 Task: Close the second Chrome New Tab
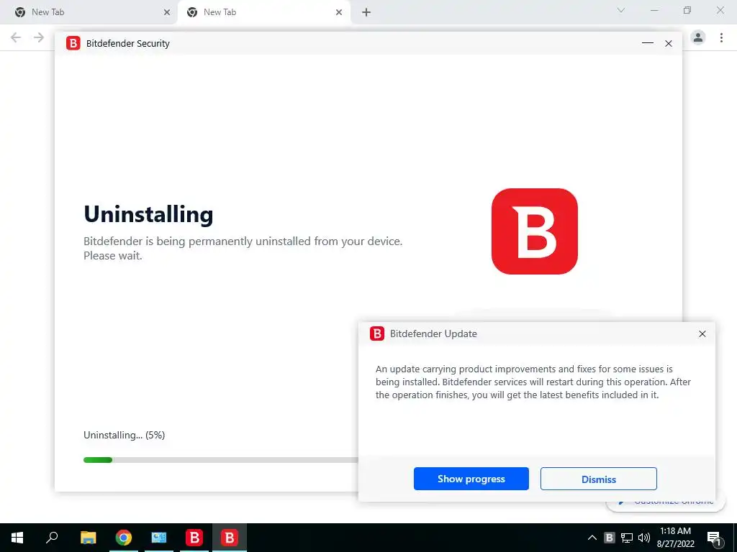(x=339, y=12)
